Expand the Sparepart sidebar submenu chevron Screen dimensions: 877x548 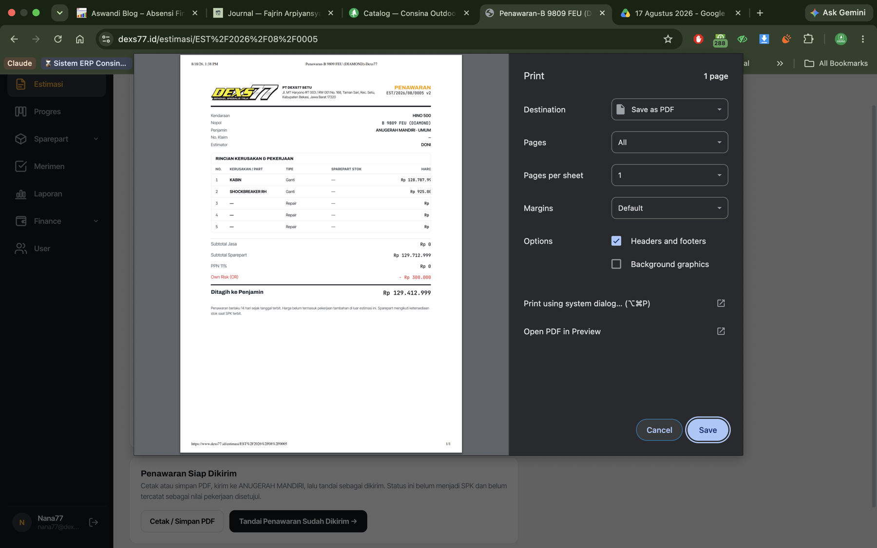pos(96,139)
